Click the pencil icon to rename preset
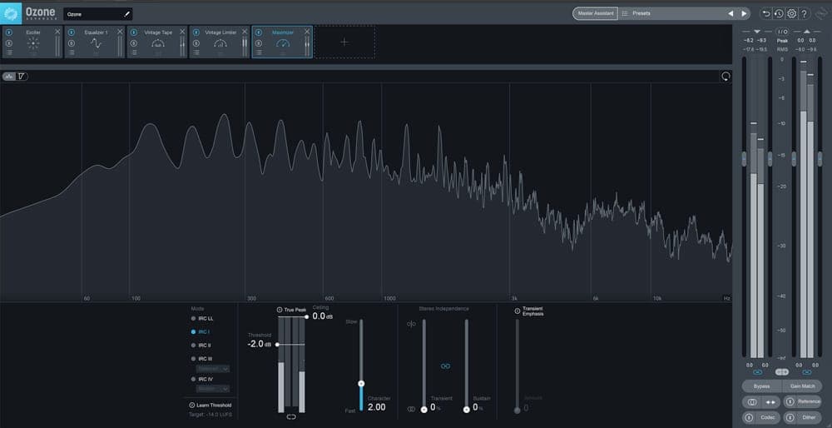The width and height of the screenshot is (832, 428). (126, 14)
